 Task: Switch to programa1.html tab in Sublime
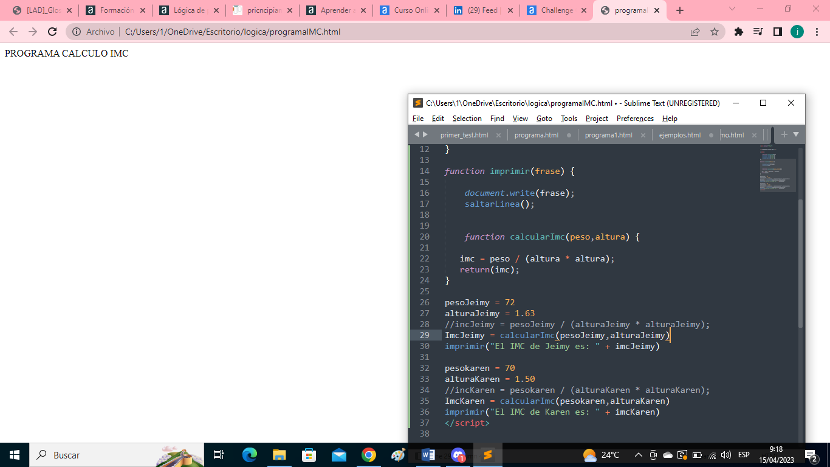coord(608,135)
